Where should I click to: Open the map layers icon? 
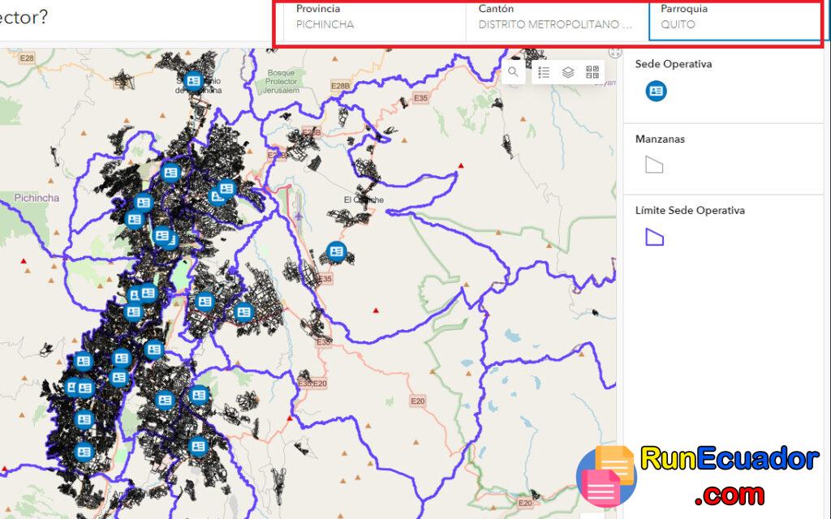point(568,72)
